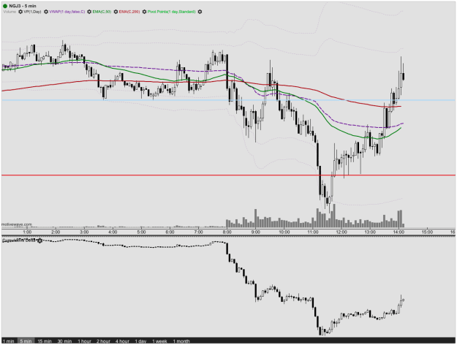Select the EMA(C,50) study label
The image size is (457, 345).
tap(102, 12)
